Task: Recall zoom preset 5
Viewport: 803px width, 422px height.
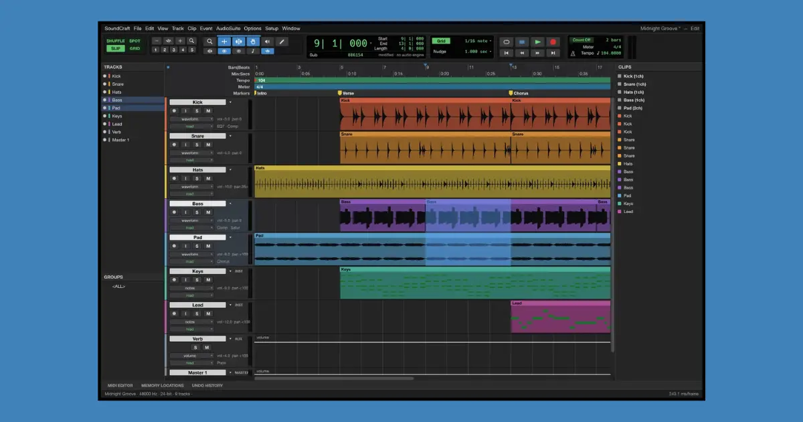Action: click(191, 50)
